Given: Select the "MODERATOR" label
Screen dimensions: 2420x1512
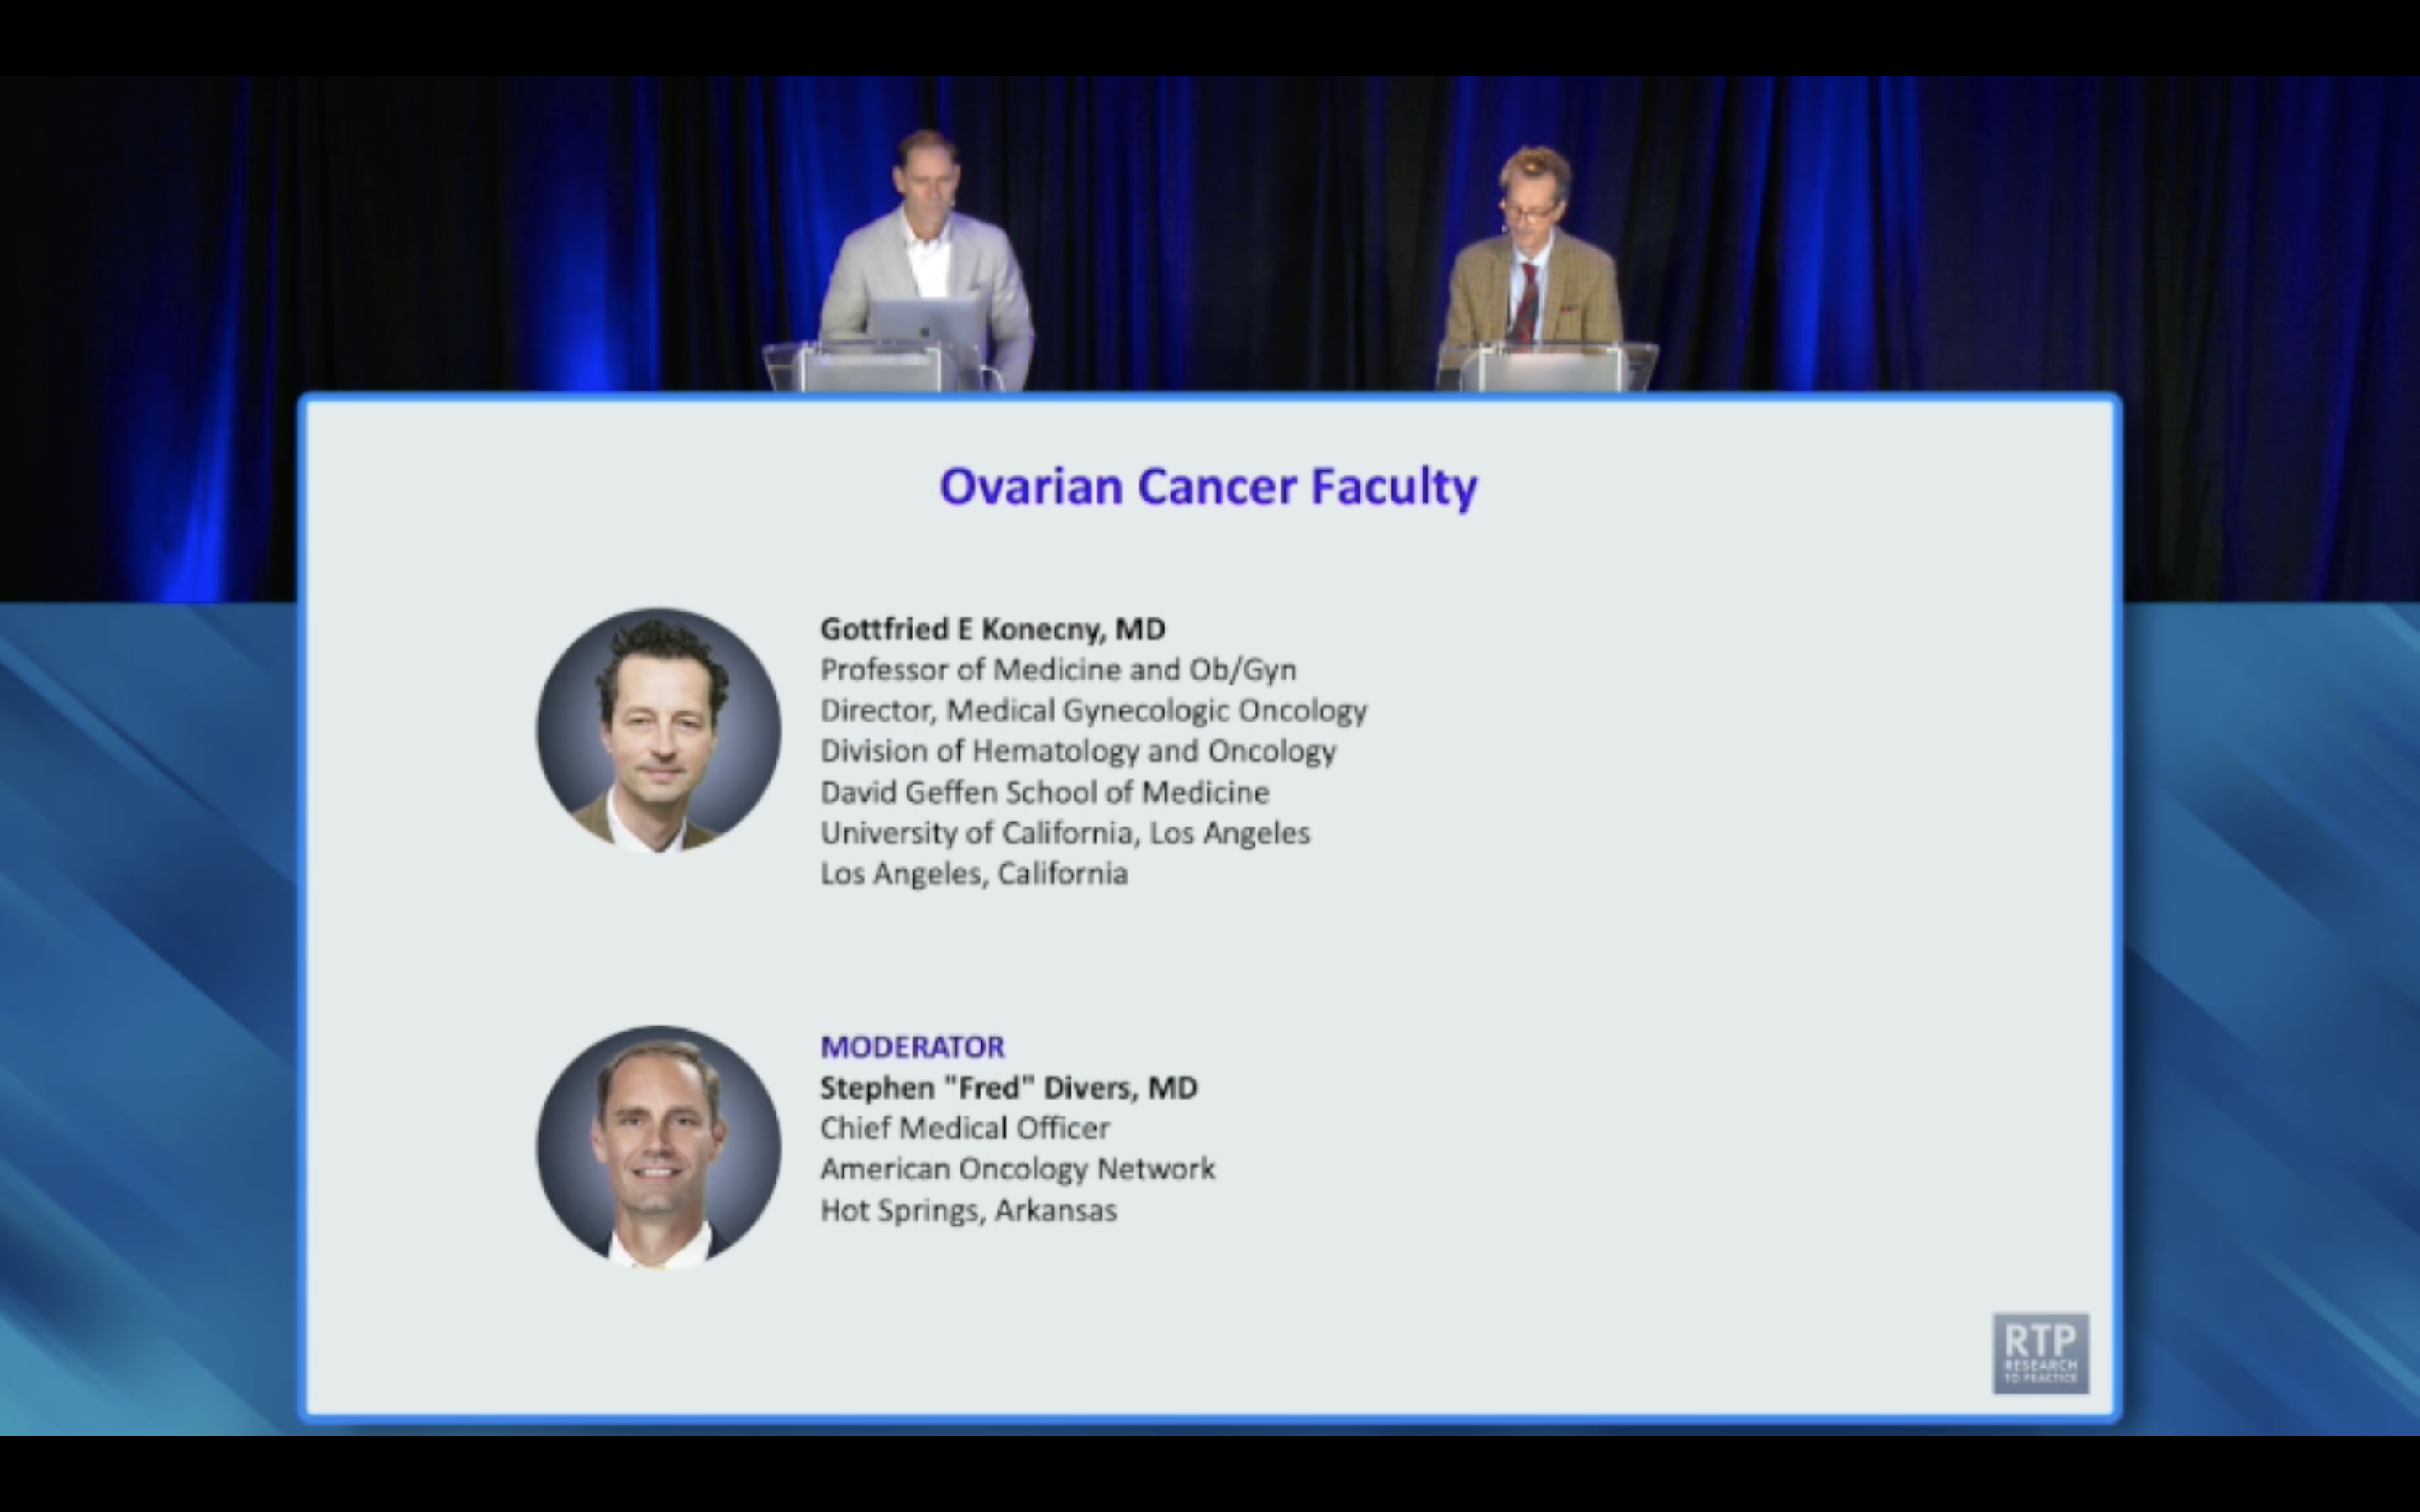Looking at the screenshot, I should pyautogui.click(x=913, y=1046).
